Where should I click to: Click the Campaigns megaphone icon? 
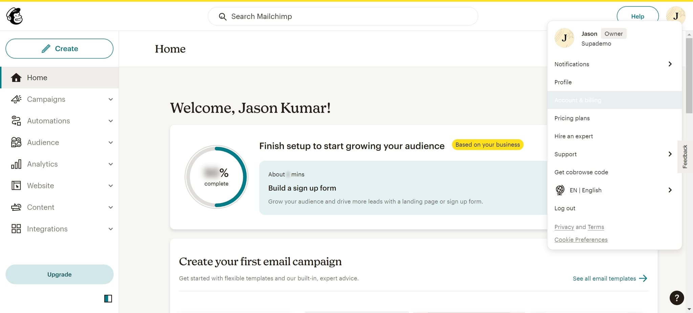pos(16,99)
